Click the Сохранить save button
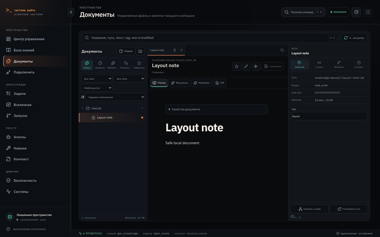Image resolution: width=380 pixels, height=237 pixels. [x=273, y=66]
